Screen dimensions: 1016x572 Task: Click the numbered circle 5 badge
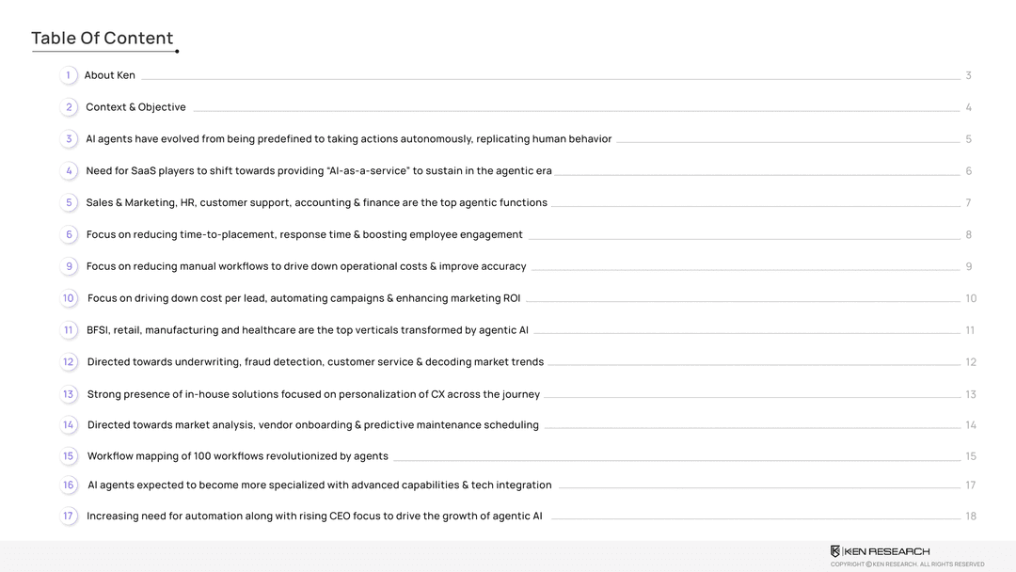tap(69, 202)
